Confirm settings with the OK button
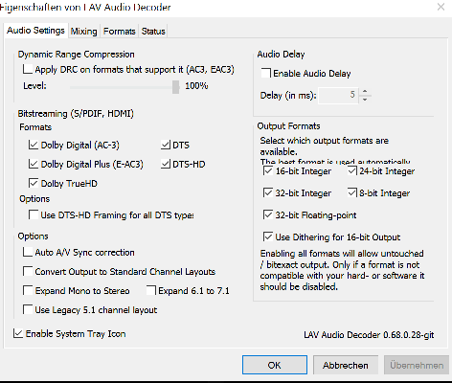Viewport: 452px width, 383px height. click(x=275, y=365)
